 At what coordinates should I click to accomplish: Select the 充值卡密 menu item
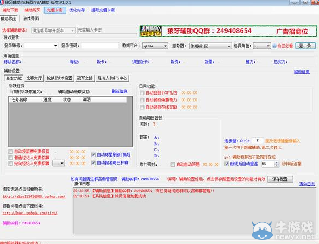(x=55, y=10)
